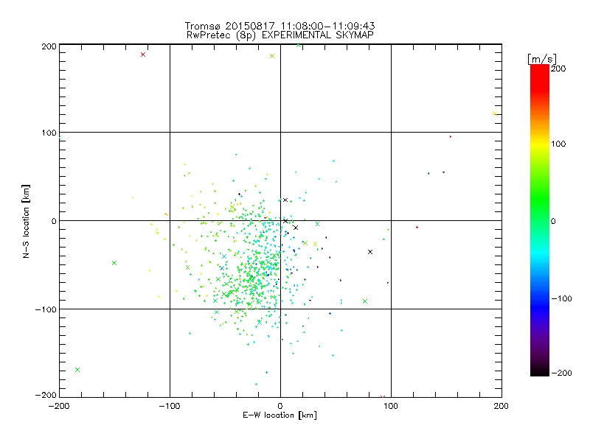Click the colorbar label '100'

tap(558, 144)
